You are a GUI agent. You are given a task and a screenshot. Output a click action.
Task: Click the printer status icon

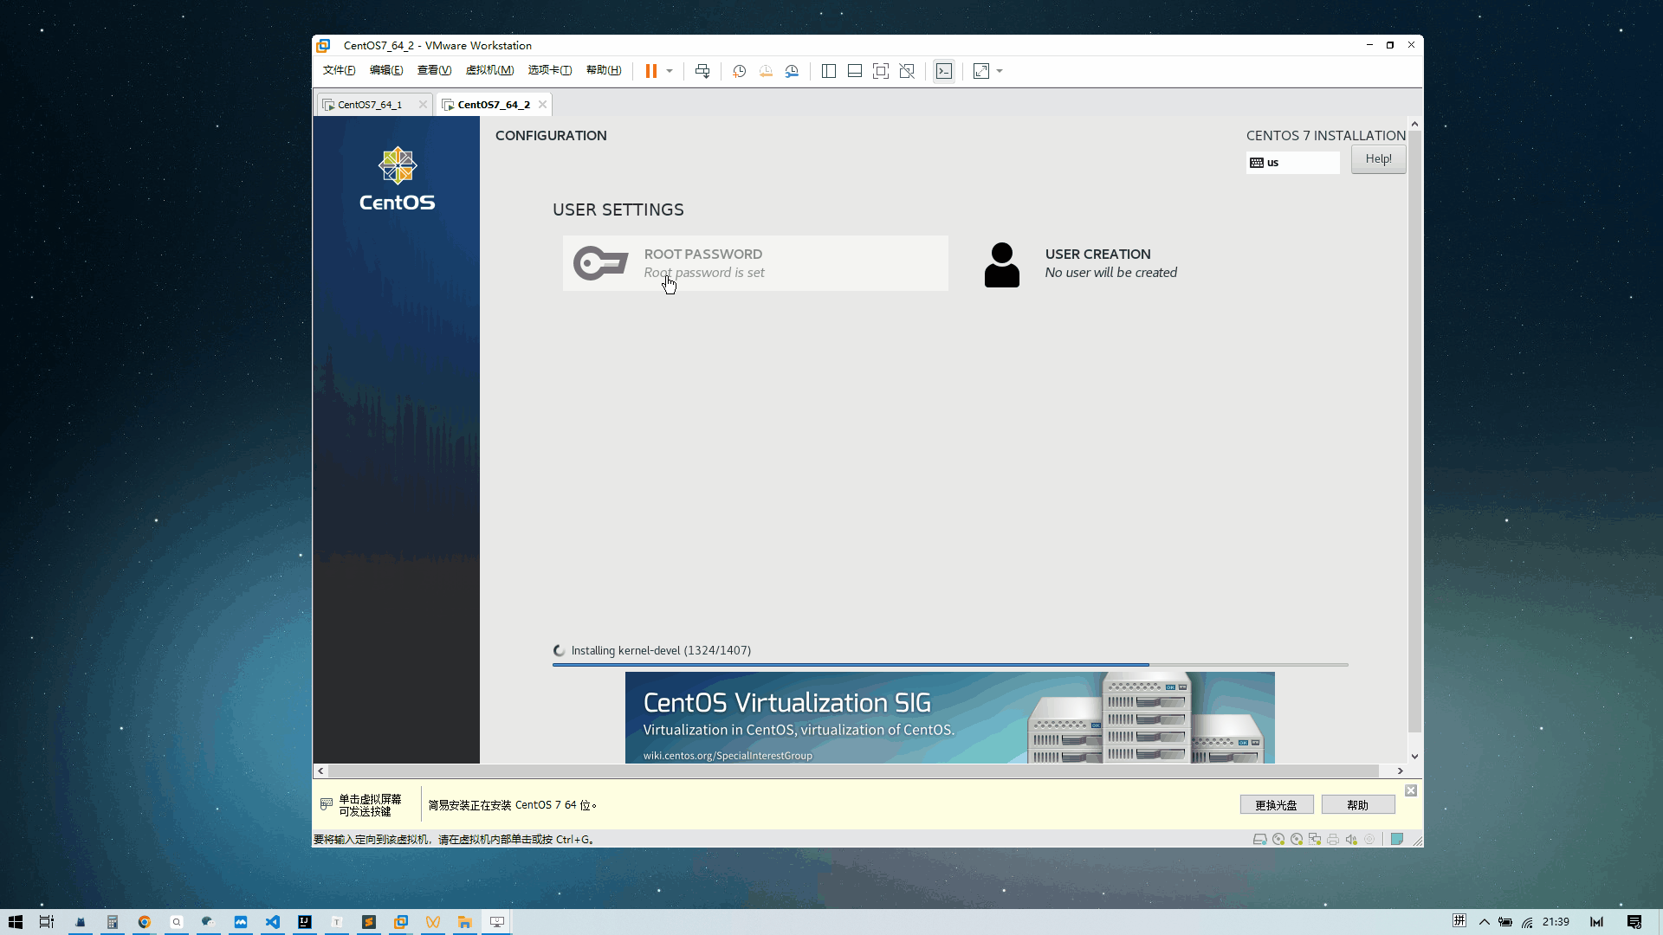(1333, 839)
